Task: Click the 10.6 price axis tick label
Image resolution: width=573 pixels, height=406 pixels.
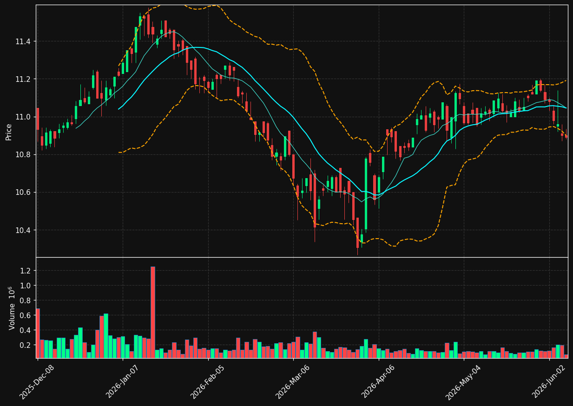Action: (x=23, y=192)
